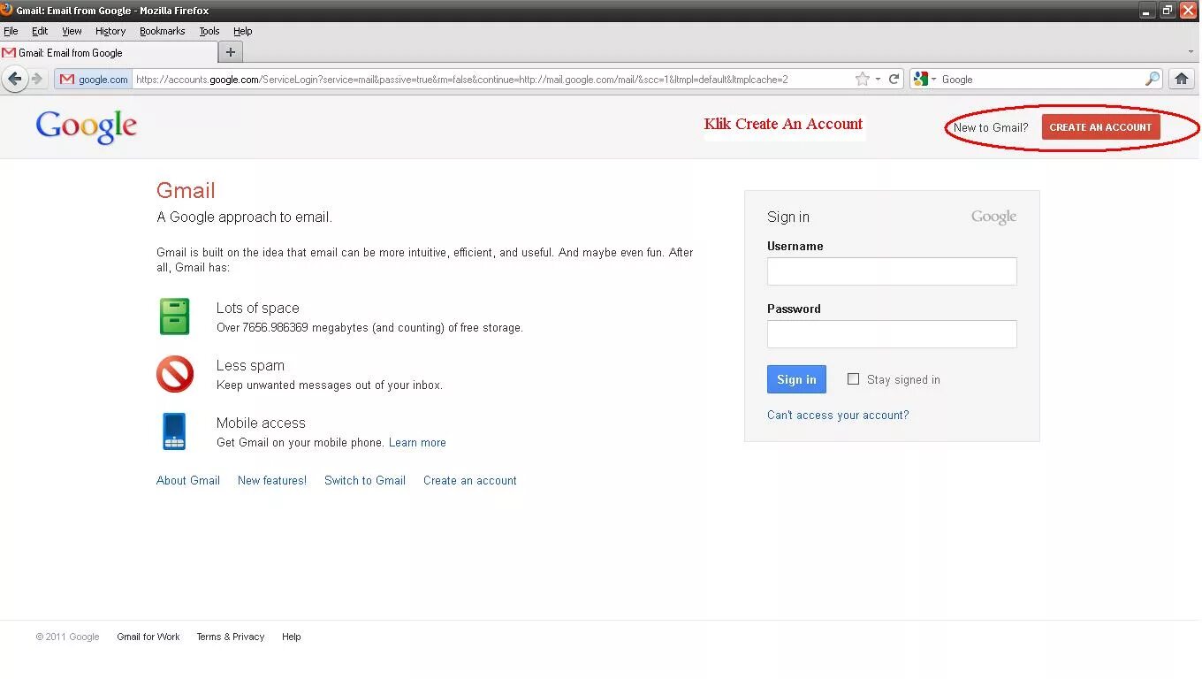1202x679 pixels.
Task: Focus the Password input field
Action: point(892,333)
